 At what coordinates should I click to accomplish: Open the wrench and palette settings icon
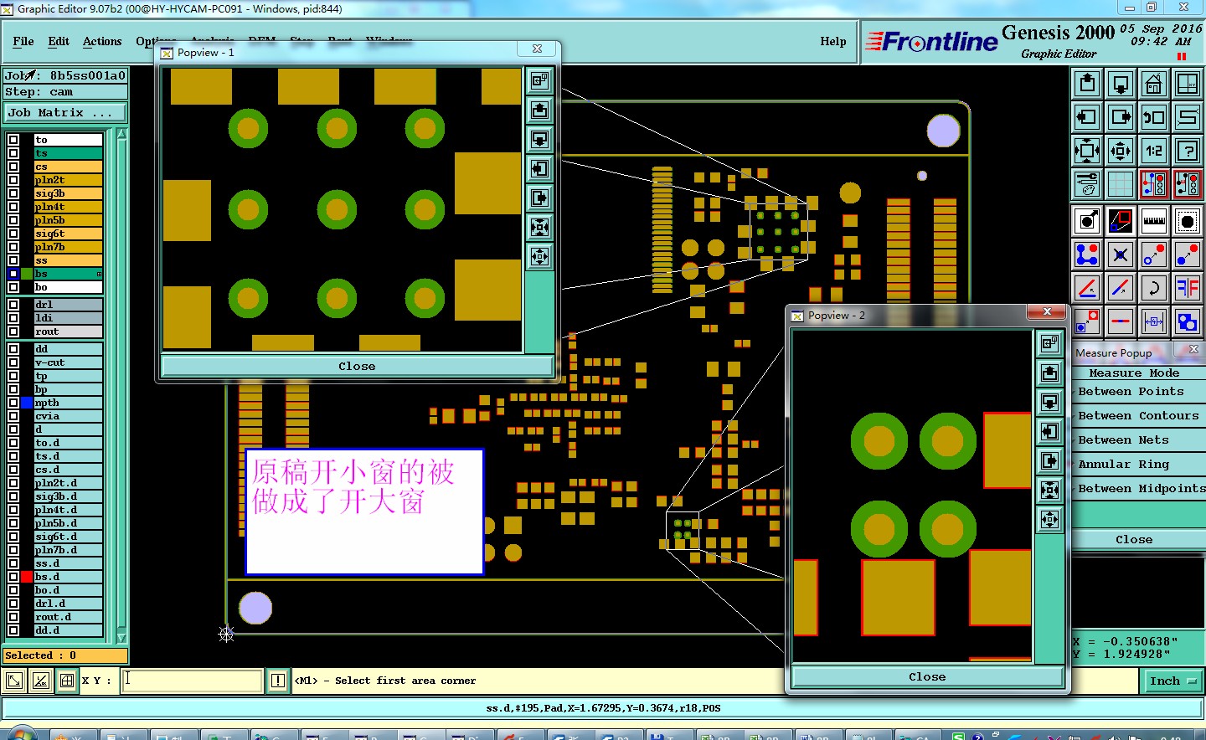pyautogui.click(x=1087, y=184)
